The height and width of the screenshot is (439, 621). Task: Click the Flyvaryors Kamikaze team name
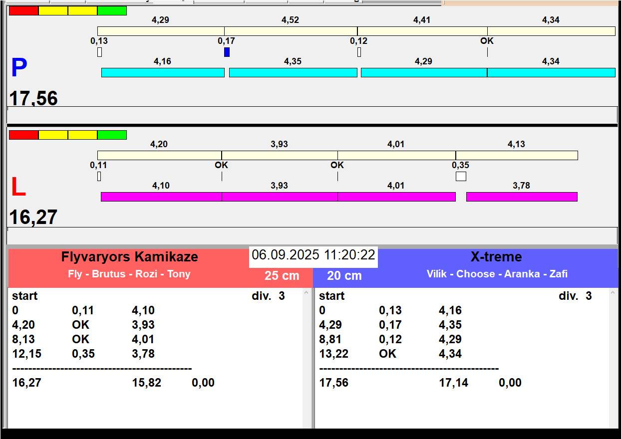tap(130, 257)
